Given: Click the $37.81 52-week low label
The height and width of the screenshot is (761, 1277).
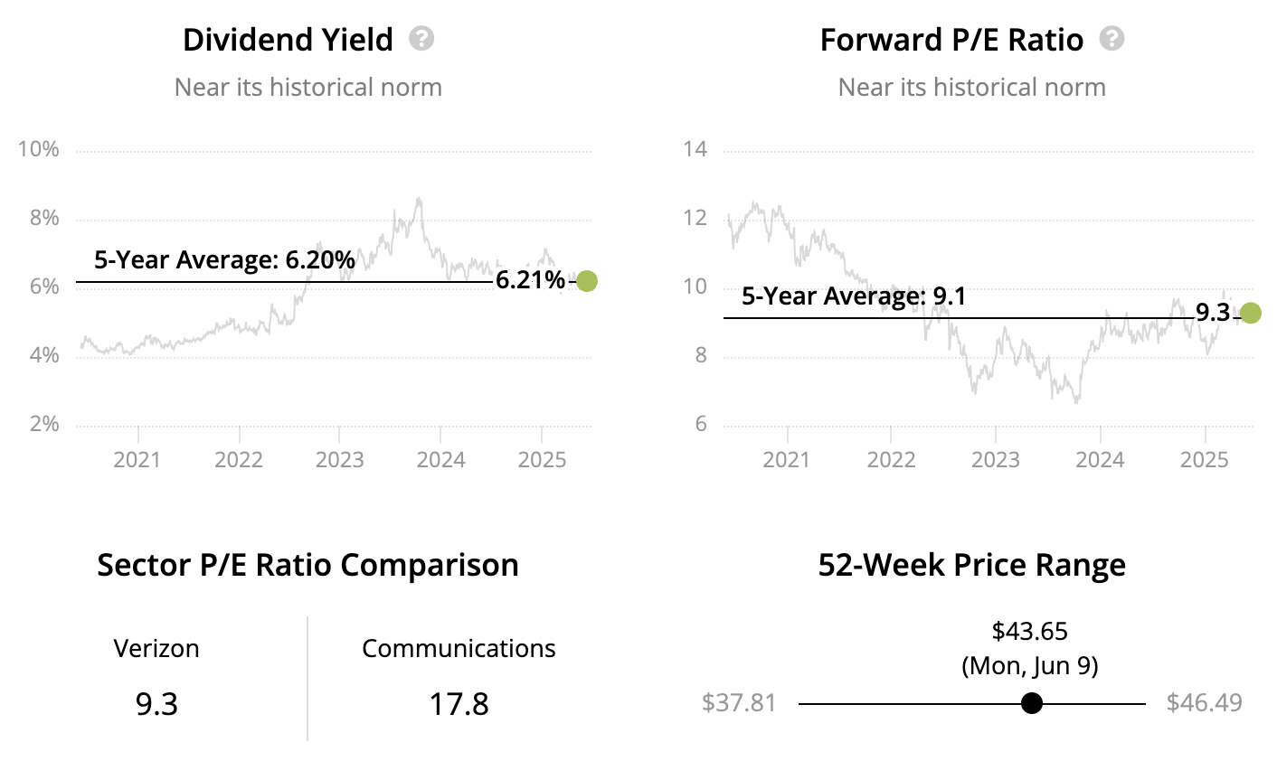Looking at the screenshot, I should (x=739, y=702).
